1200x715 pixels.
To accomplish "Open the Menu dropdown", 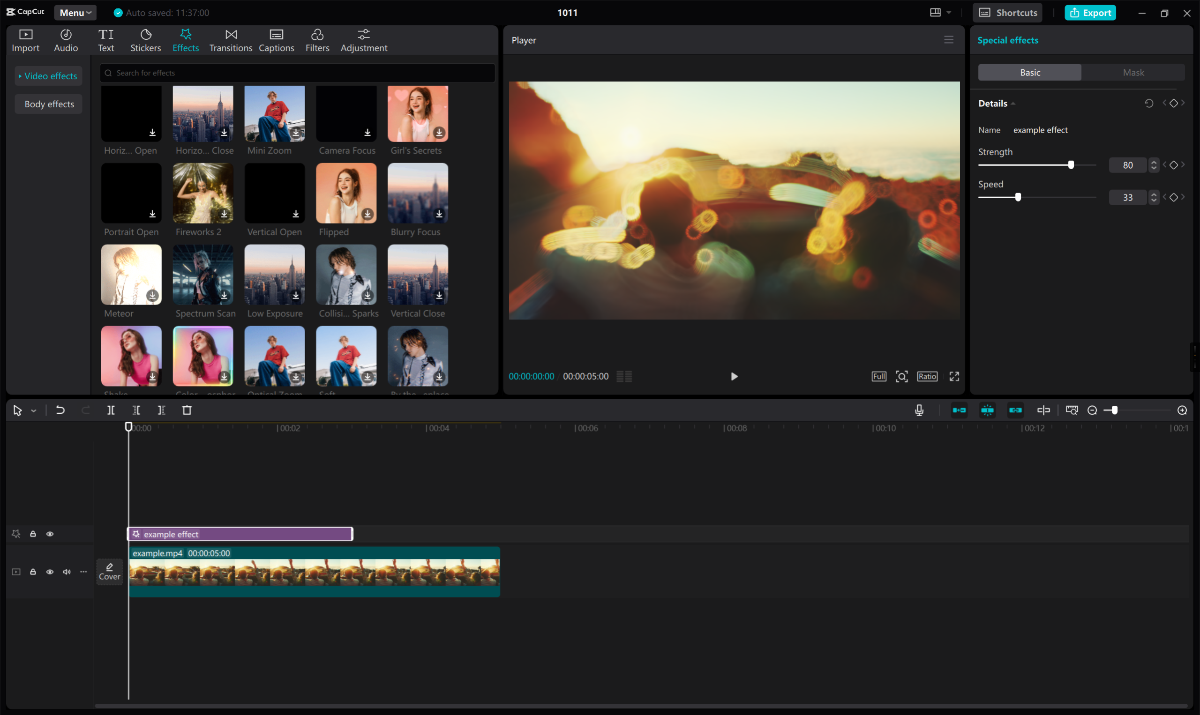I will (75, 13).
